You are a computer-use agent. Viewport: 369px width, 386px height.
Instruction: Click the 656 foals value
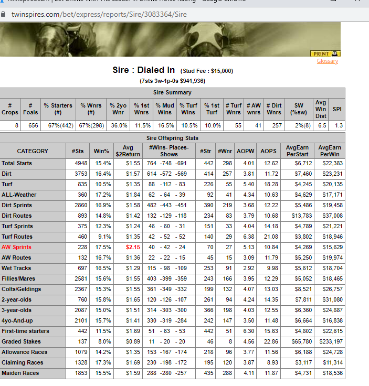[x=33, y=125]
